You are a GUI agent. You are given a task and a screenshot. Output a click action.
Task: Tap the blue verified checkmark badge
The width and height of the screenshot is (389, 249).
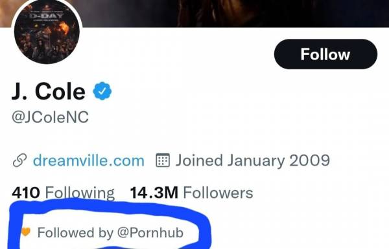pos(102,91)
